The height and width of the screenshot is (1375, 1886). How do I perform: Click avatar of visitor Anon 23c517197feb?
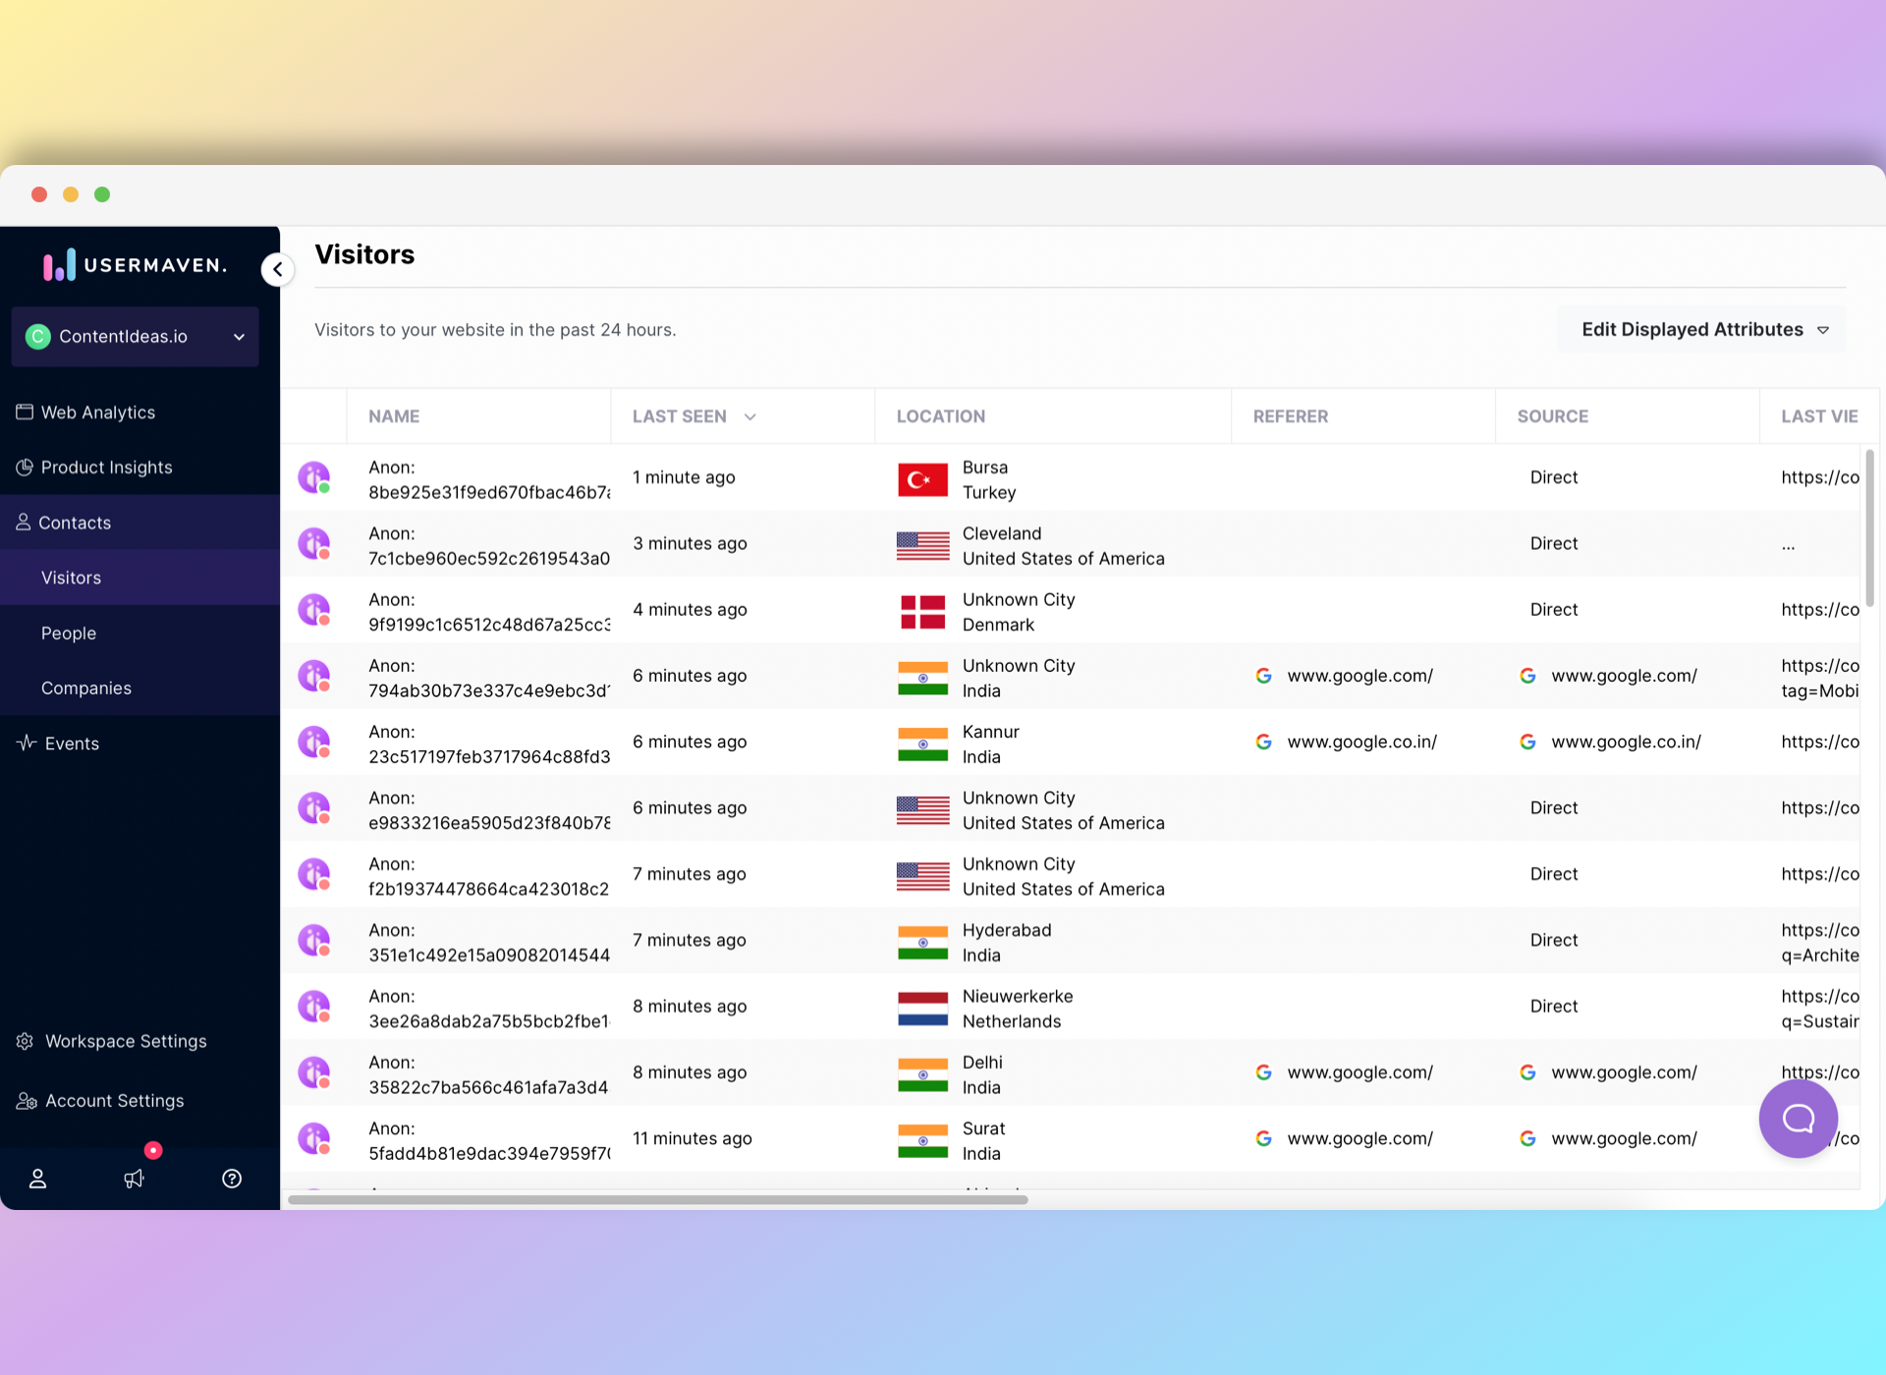point(314,742)
